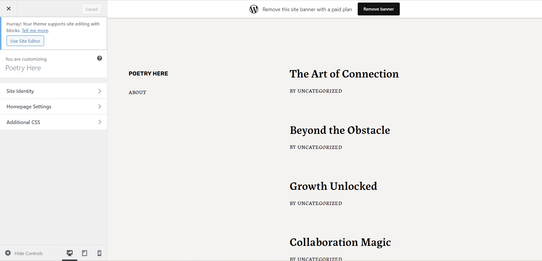Click the Saved button
The height and width of the screenshot is (261, 542).
(92, 9)
